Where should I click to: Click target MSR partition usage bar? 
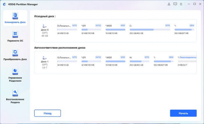click(x=115, y=61)
